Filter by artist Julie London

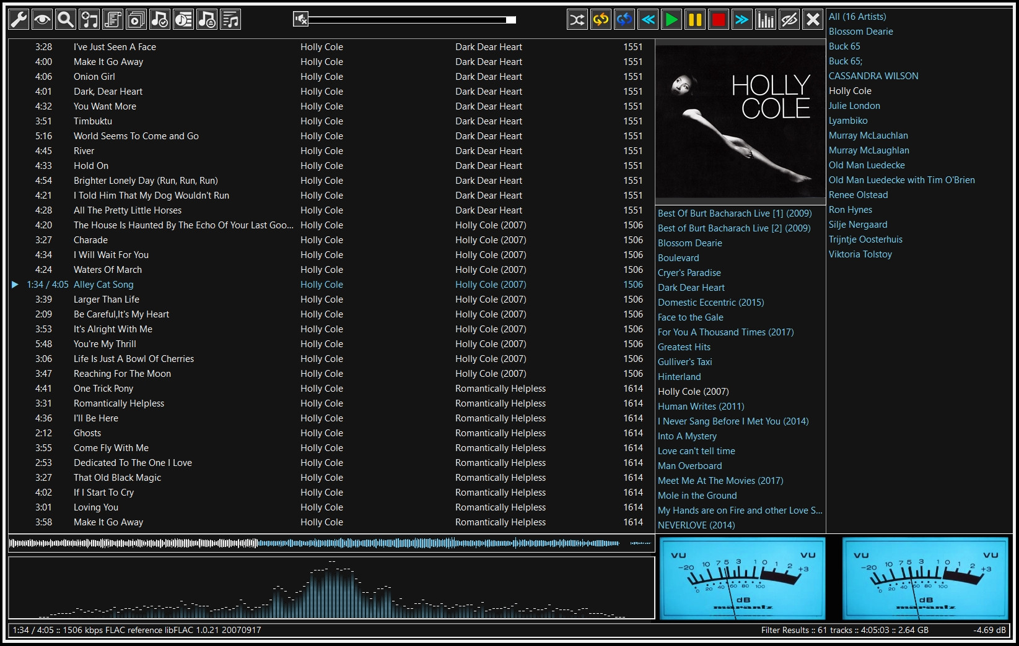pos(854,106)
